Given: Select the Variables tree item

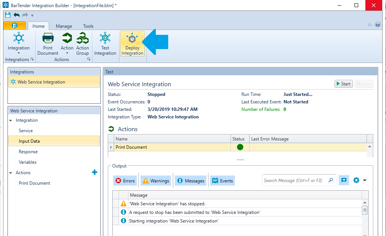Looking at the screenshot, I should [27, 162].
